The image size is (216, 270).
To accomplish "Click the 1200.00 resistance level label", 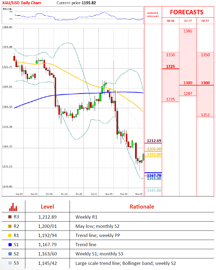I will (154, 149).
